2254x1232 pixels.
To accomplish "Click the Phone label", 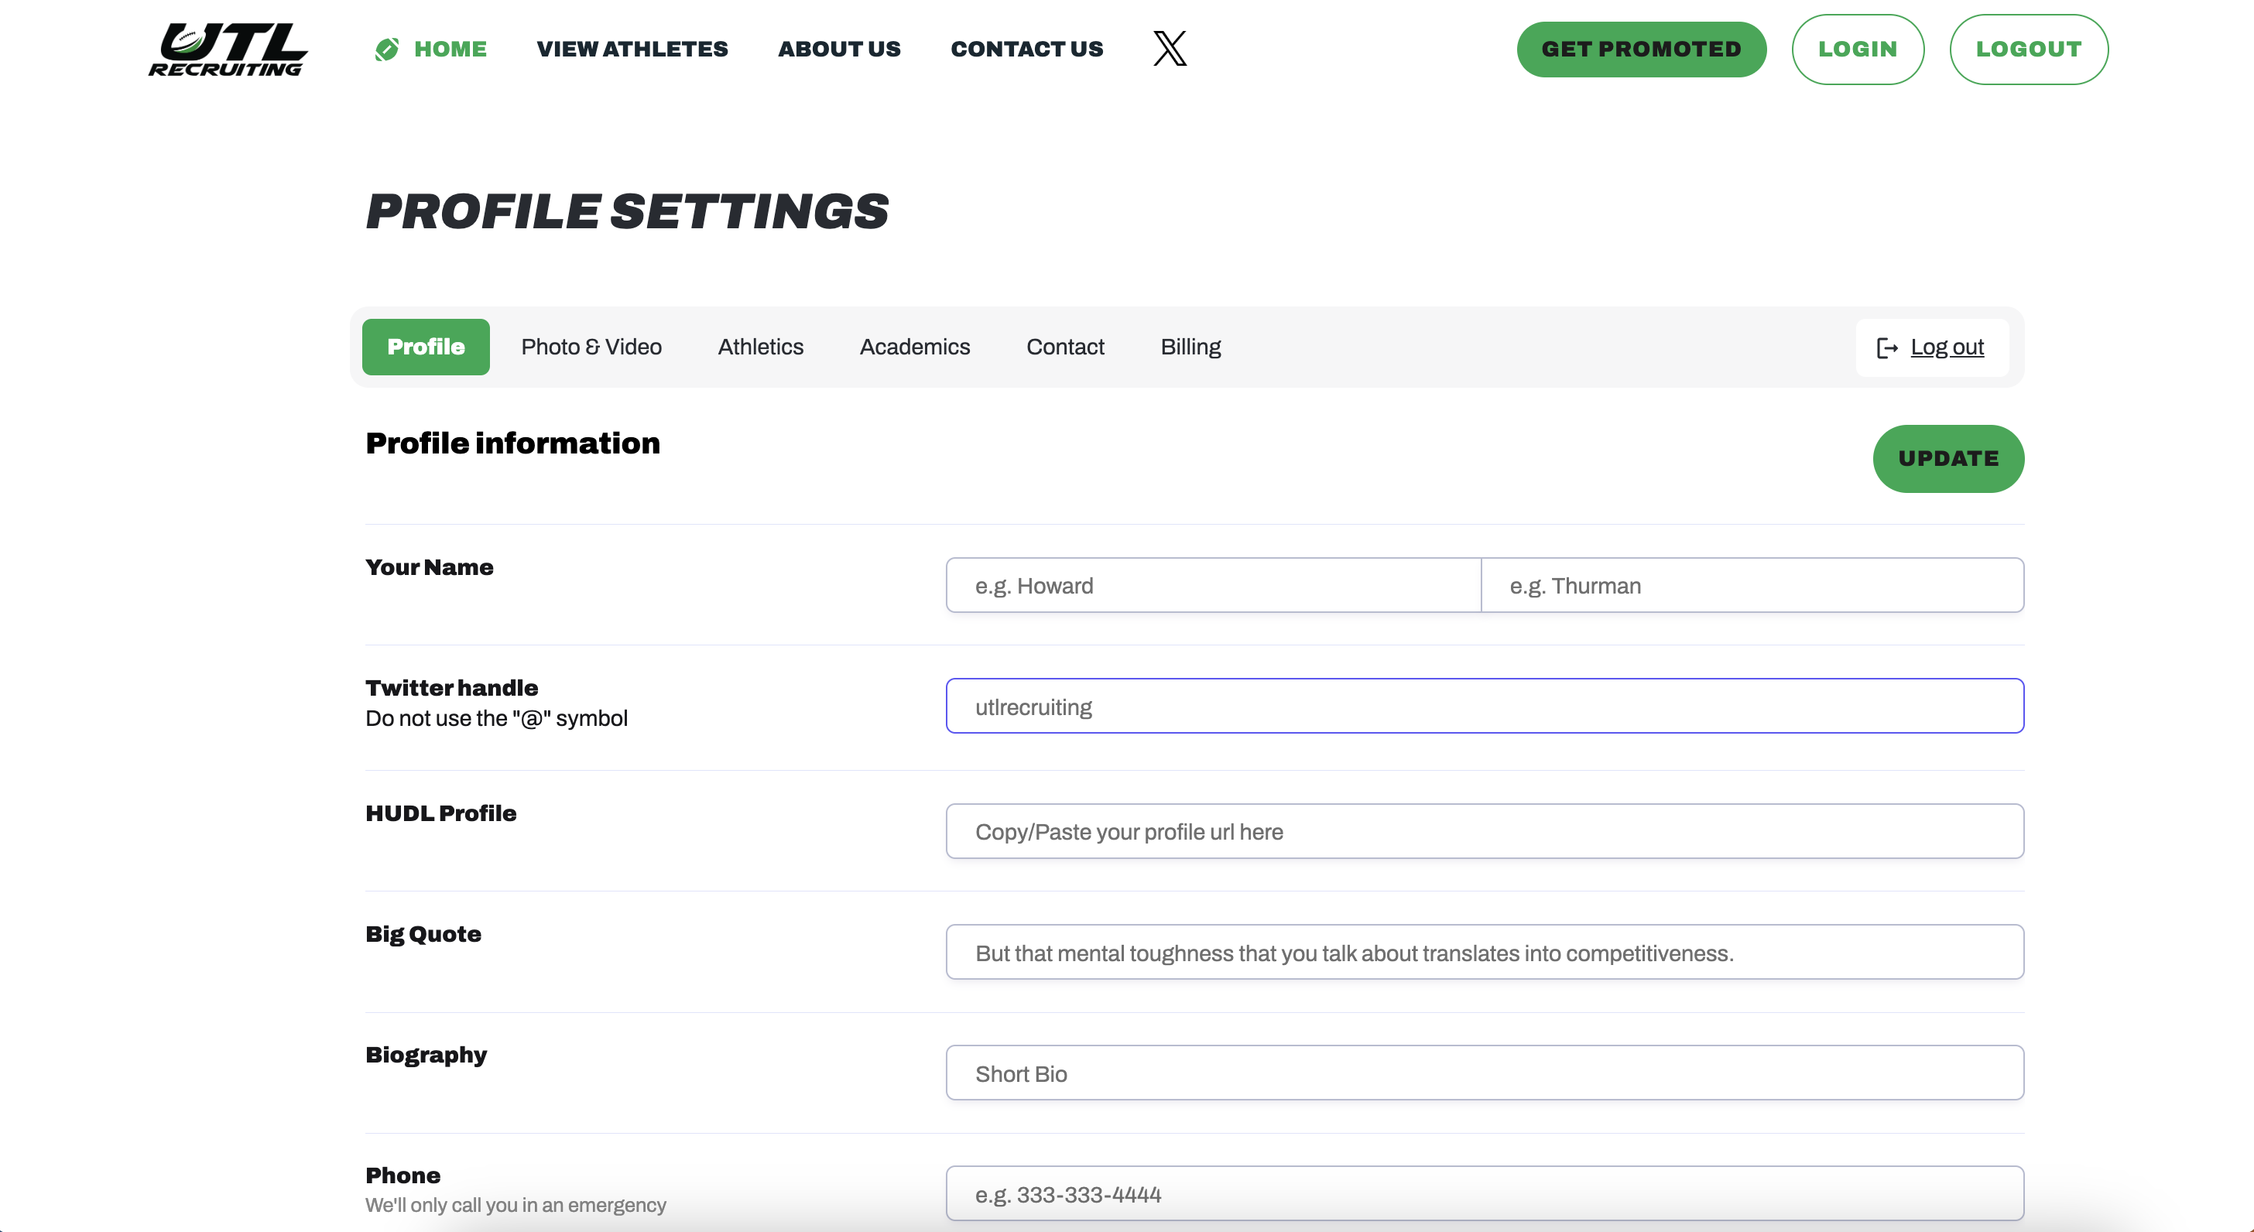I will (402, 1176).
